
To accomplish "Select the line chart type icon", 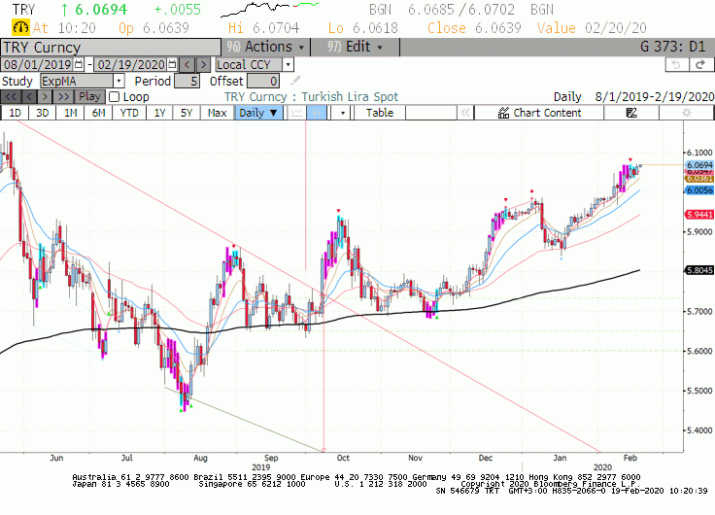I will coord(297,113).
